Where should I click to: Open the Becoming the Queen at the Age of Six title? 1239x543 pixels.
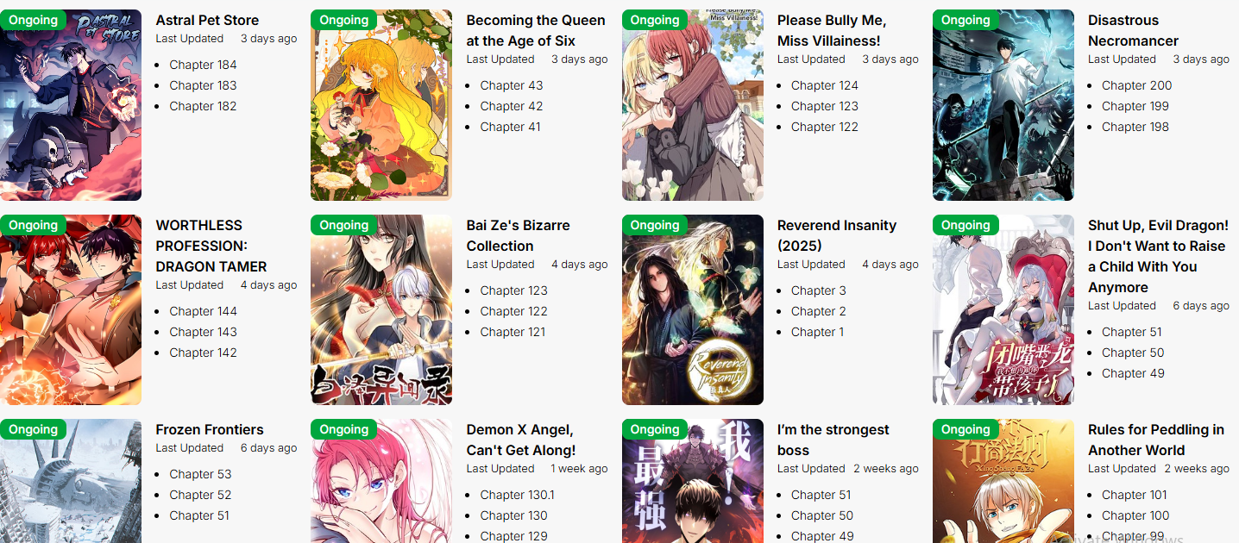pyautogui.click(x=536, y=30)
